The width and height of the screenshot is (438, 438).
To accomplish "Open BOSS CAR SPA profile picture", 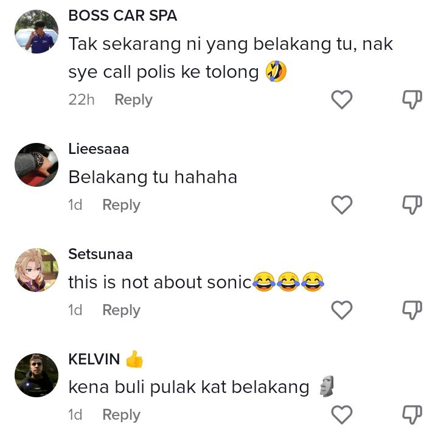I will click(36, 32).
